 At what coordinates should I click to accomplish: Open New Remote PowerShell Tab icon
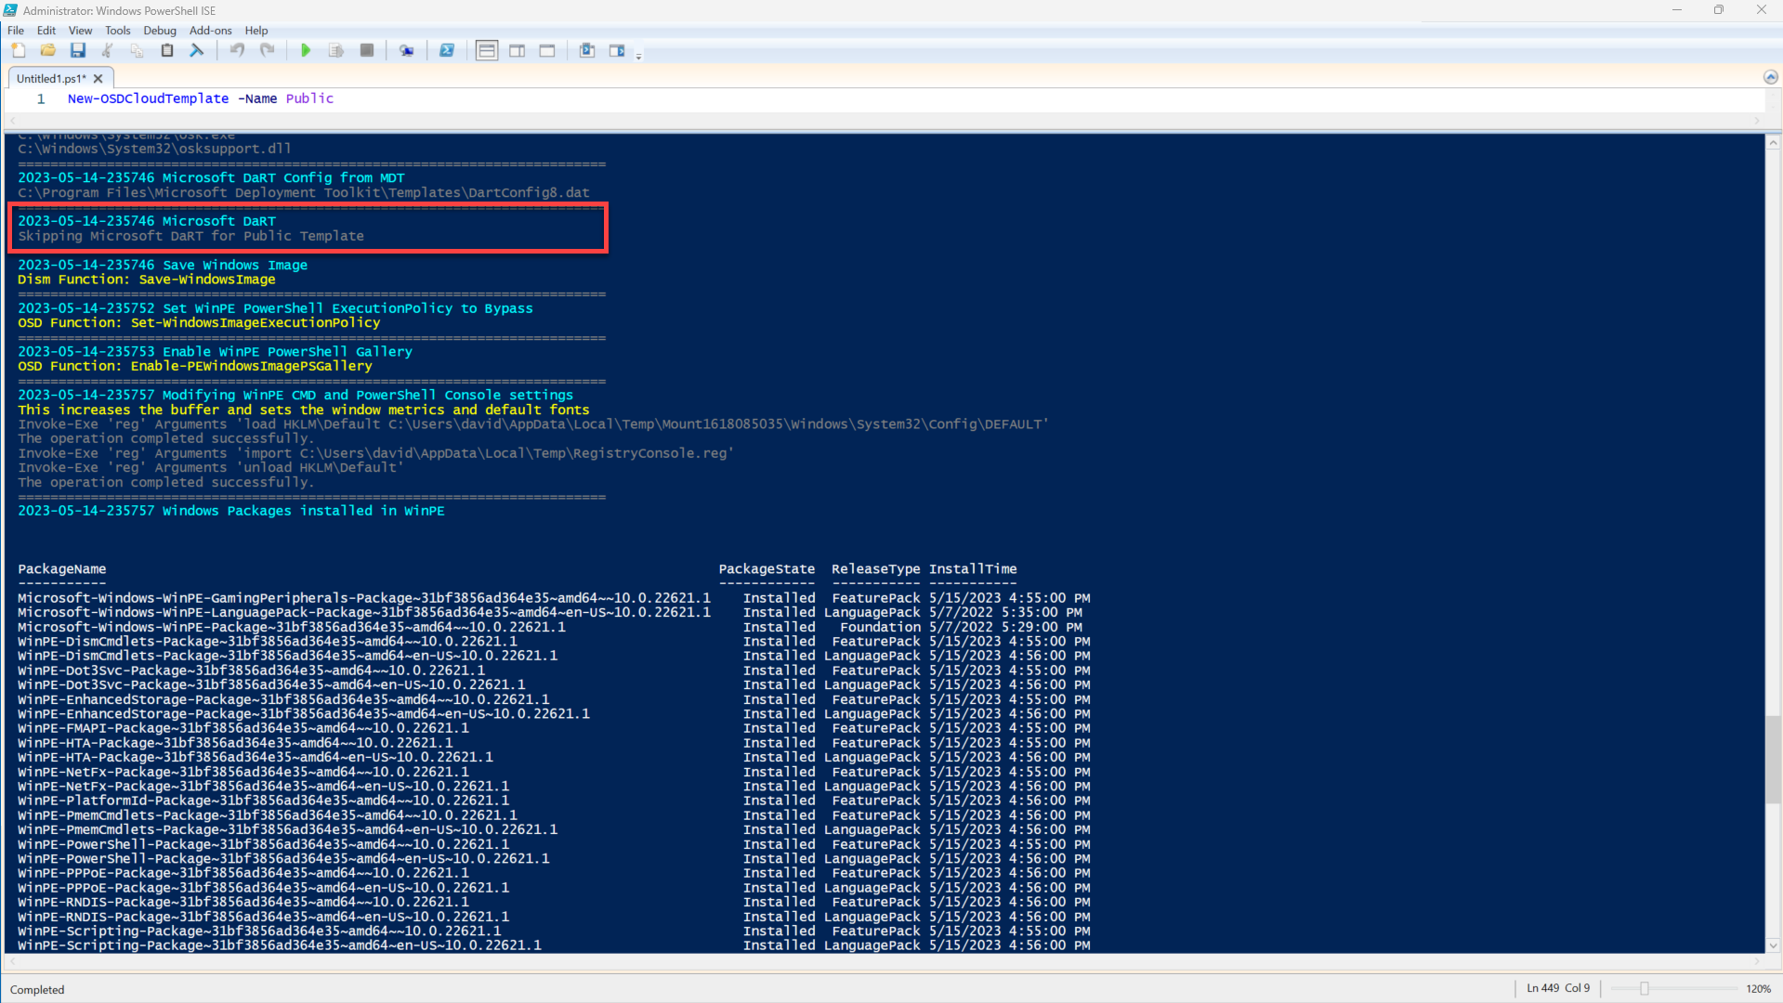point(406,51)
